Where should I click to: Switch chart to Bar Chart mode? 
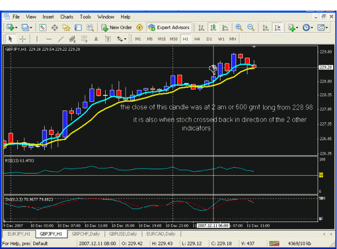point(201,27)
